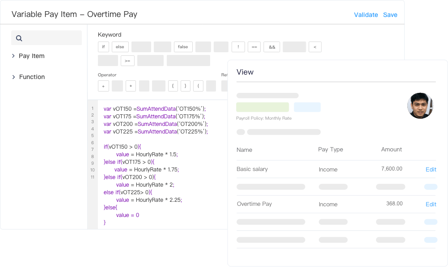Viewport: 448px width, 267px height.
Task: Click line number 1 in gutter
Action: click(x=92, y=108)
